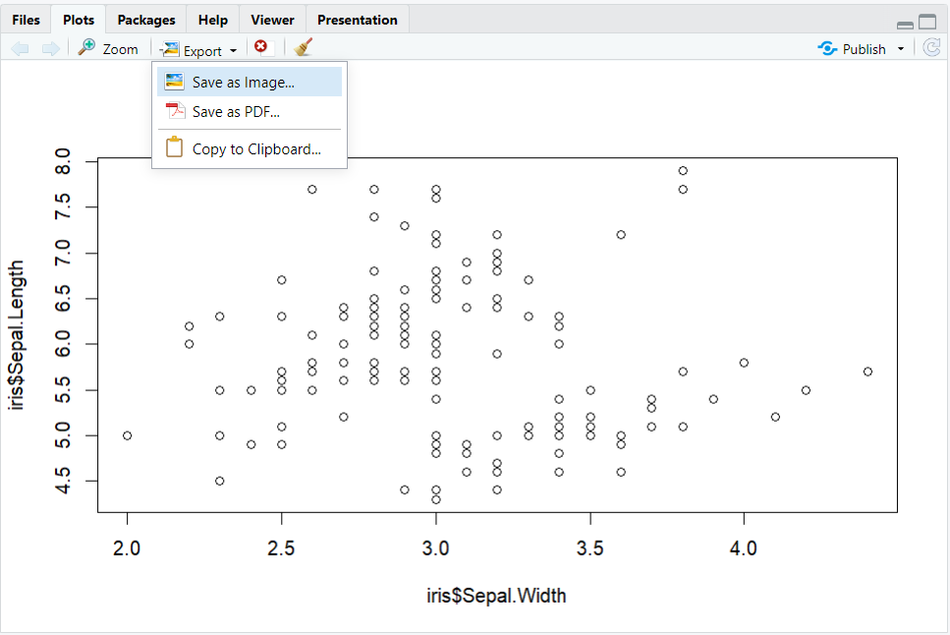Click the Plots tab
The image size is (950, 635).
79,20
